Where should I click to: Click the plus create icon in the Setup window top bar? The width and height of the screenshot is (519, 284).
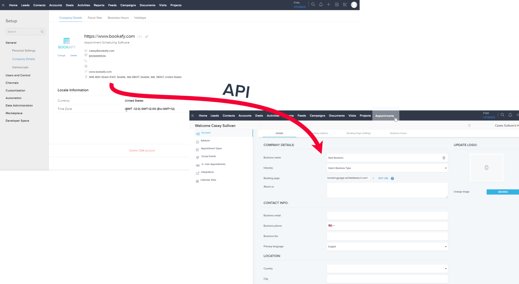coord(329,5)
